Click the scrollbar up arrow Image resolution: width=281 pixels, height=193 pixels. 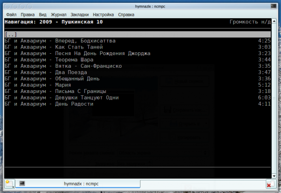[274, 21]
